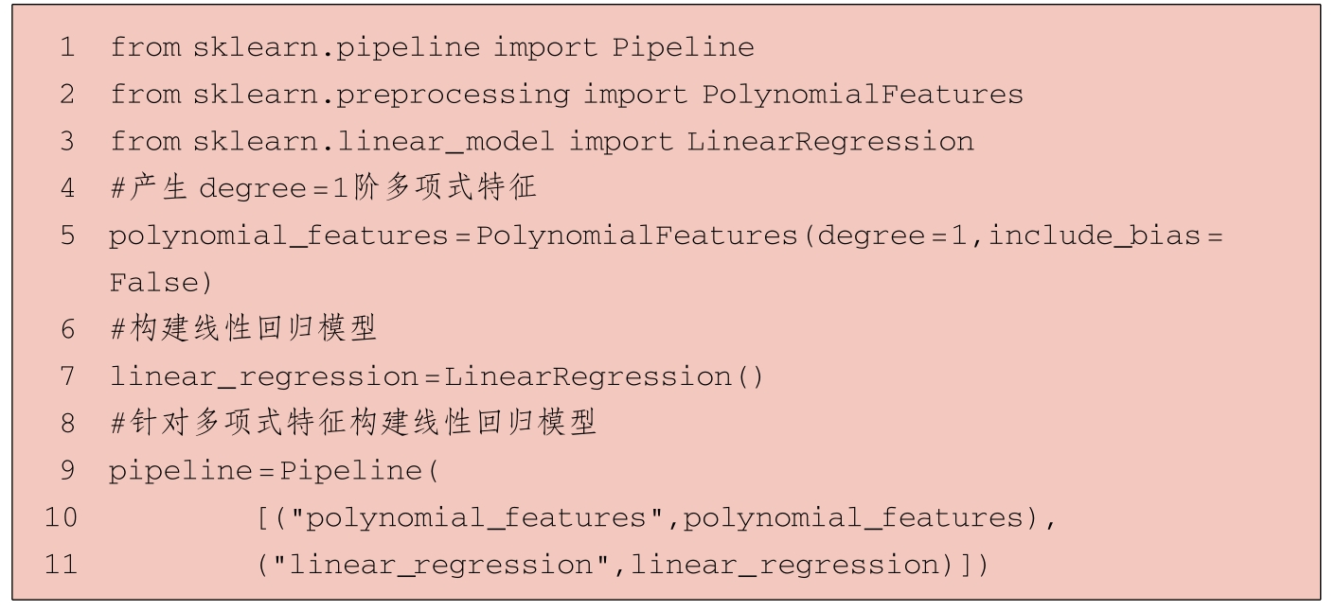Click the "Pipeline(" call on line 9
The image size is (1336, 611).
coord(359,470)
